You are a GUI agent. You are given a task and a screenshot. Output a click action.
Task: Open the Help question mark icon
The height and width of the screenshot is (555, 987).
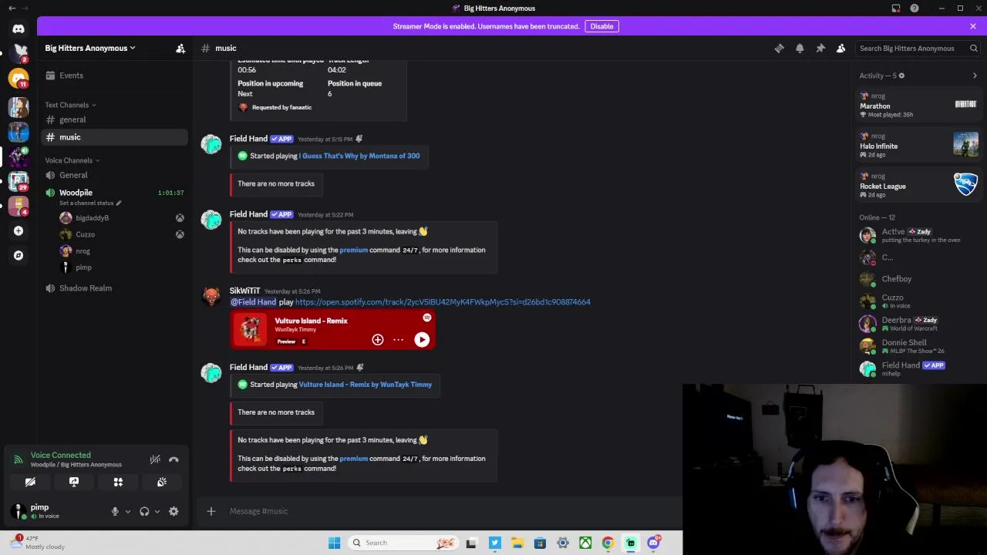point(915,8)
